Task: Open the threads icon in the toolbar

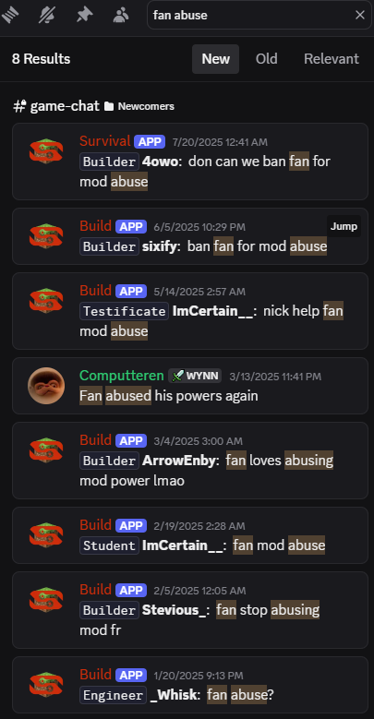Action: tap(9, 15)
